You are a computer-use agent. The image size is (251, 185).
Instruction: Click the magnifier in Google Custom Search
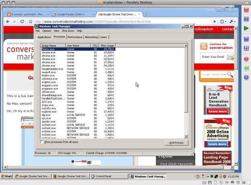tap(230, 74)
